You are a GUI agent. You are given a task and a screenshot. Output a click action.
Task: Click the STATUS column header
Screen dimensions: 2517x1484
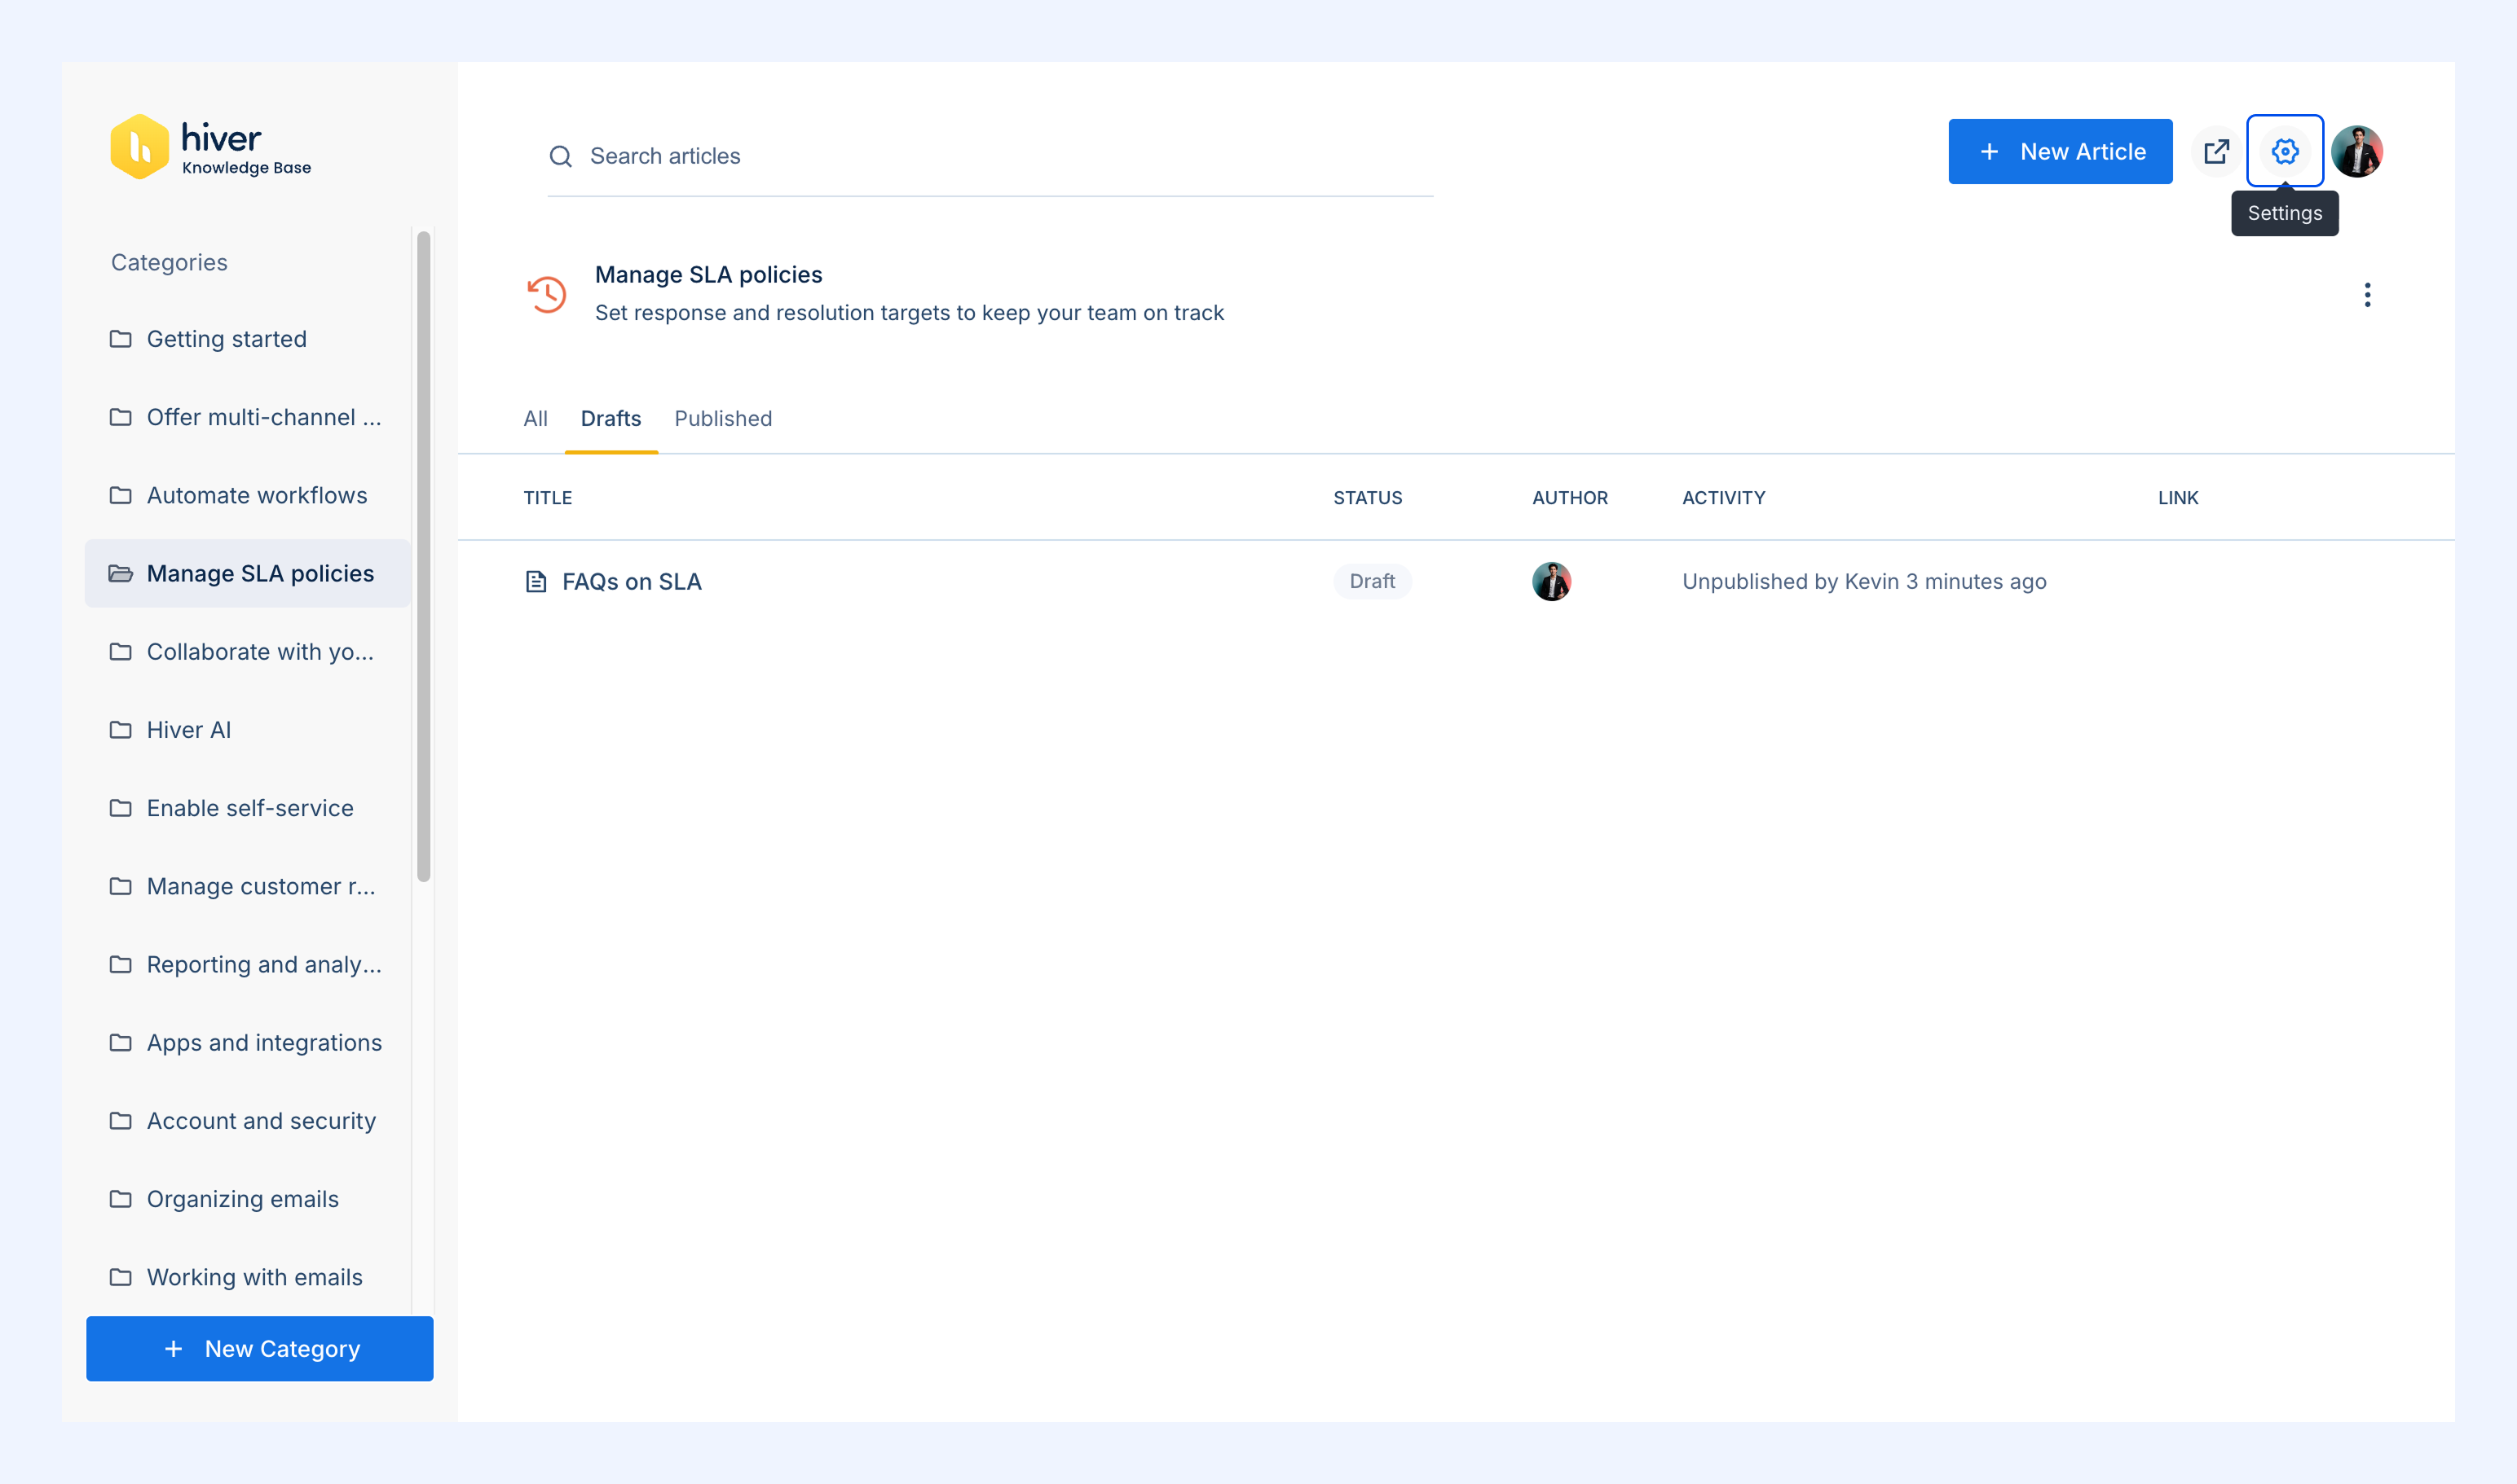pyautogui.click(x=1367, y=498)
